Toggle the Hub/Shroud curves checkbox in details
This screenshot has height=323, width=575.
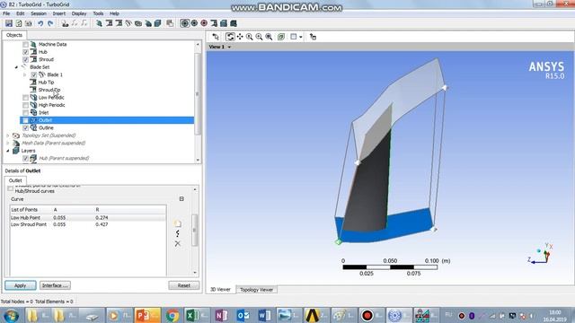10,188
